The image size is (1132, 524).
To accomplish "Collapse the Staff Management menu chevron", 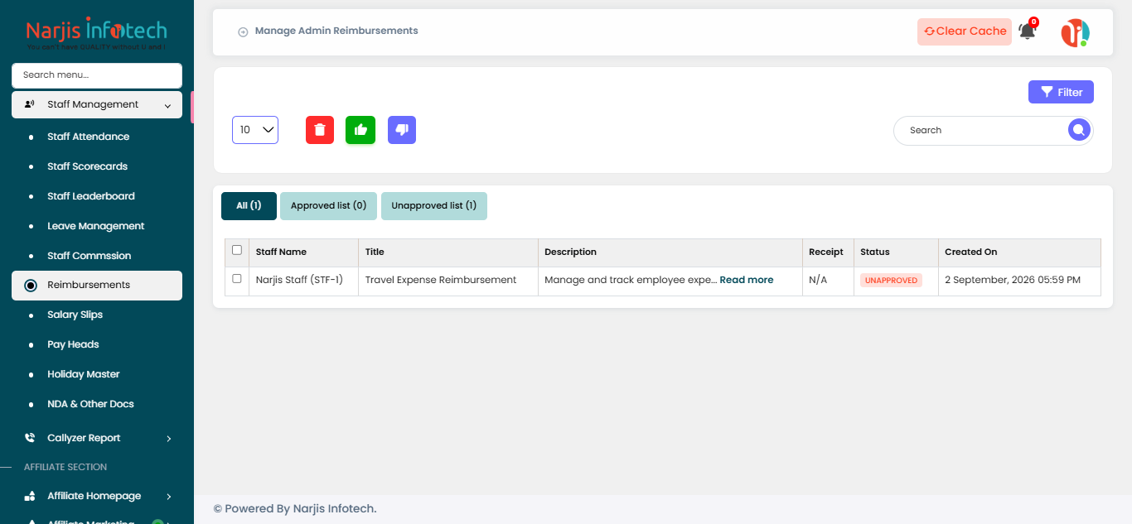I will click(168, 105).
